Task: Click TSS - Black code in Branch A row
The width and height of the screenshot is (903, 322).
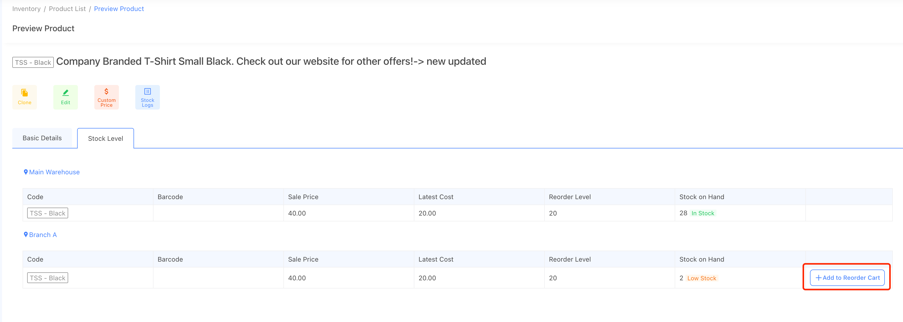Action: click(48, 278)
